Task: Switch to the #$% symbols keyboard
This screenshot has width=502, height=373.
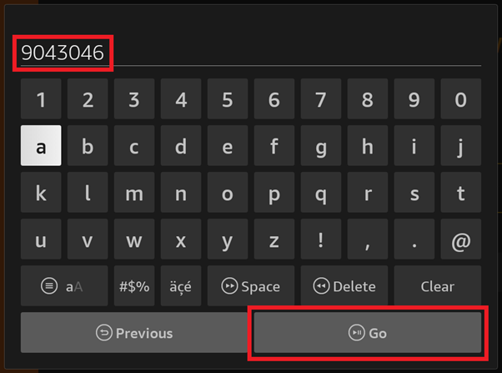Action: 134,286
